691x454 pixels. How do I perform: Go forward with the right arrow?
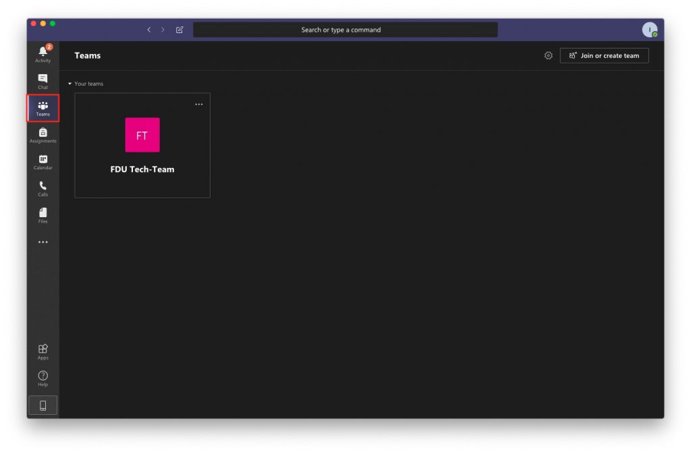(x=163, y=30)
